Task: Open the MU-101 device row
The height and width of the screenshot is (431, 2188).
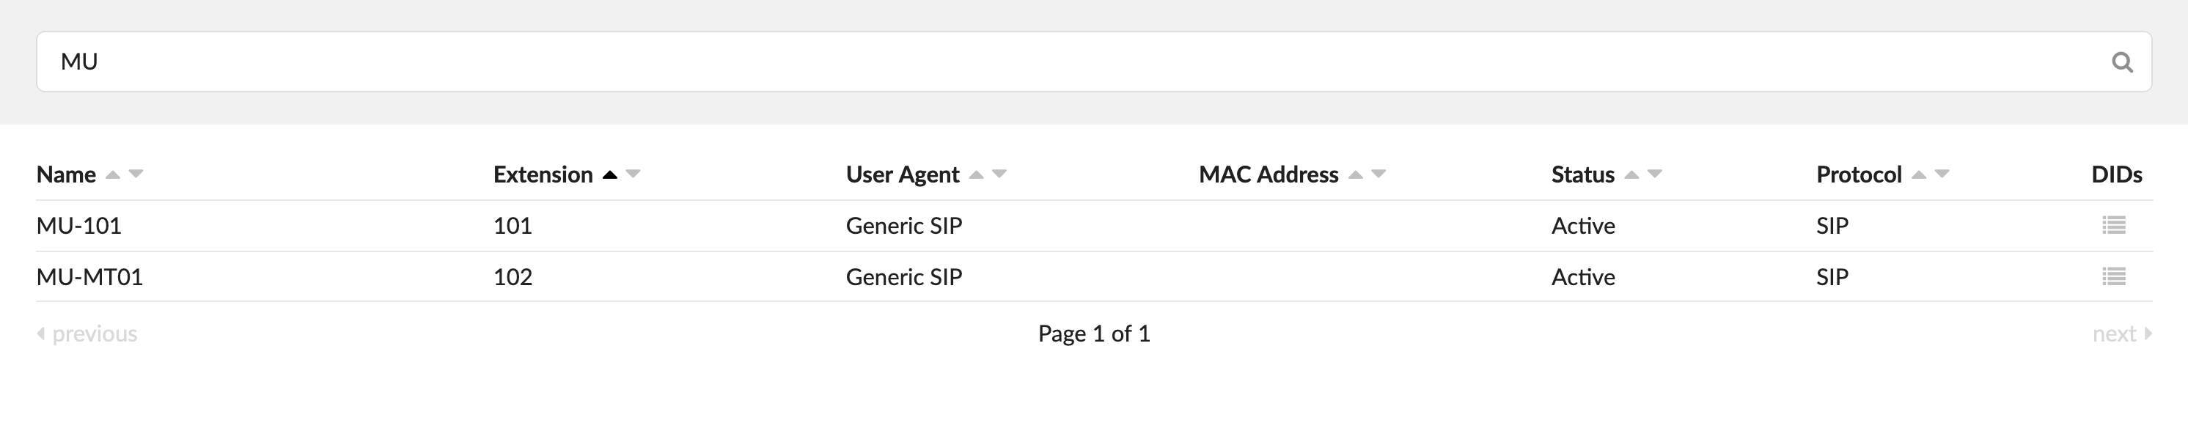Action: (79, 226)
